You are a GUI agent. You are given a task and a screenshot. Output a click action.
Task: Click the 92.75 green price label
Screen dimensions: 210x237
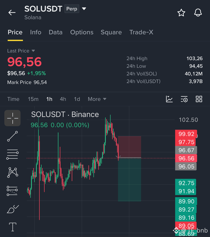(186, 183)
